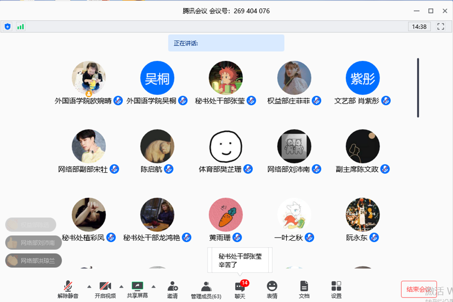Expand audio options arrow next to 解除静音
The height and width of the screenshot is (302, 453).
coord(89,286)
